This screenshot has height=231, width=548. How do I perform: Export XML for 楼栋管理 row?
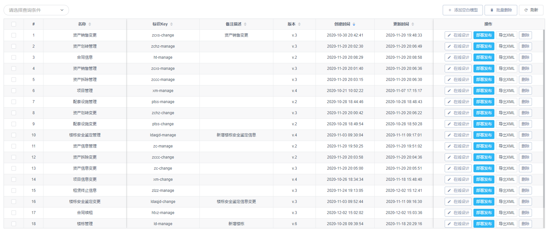point(506,224)
